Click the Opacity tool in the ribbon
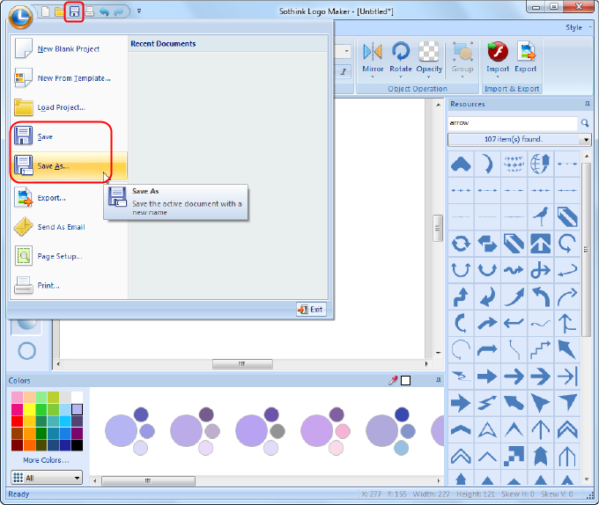 (429, 57)
